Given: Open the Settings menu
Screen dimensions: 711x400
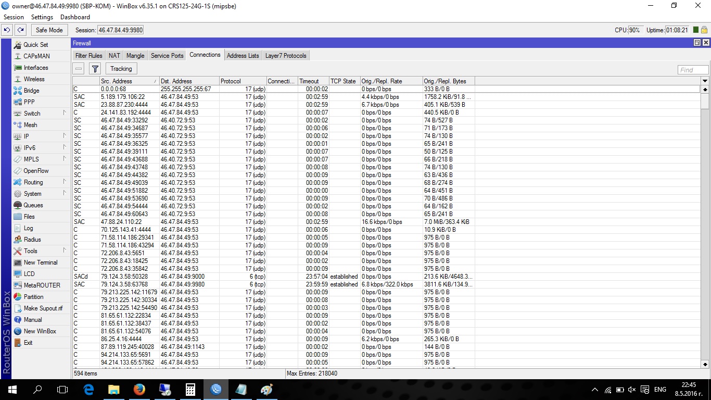Looking at the screenshot, I should click(x=42, y=17).
